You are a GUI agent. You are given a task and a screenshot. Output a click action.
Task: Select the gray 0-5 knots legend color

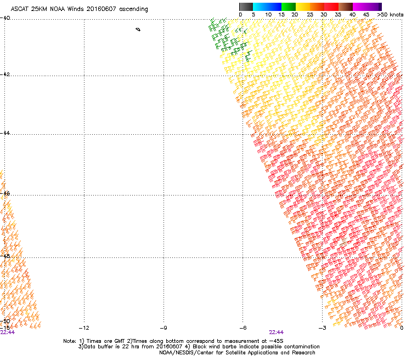(246, 7)
